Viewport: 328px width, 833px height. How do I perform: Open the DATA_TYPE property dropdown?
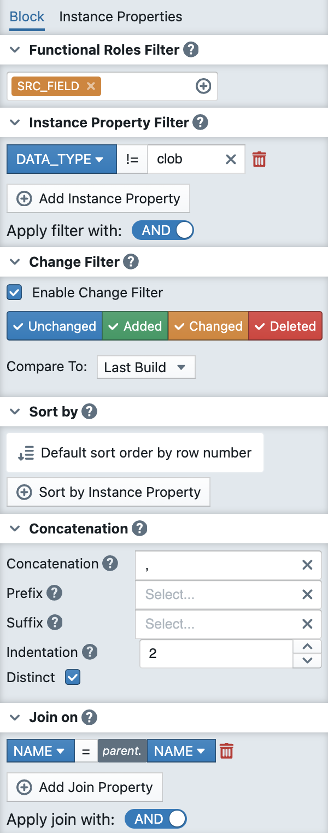[x=61, y=159]
